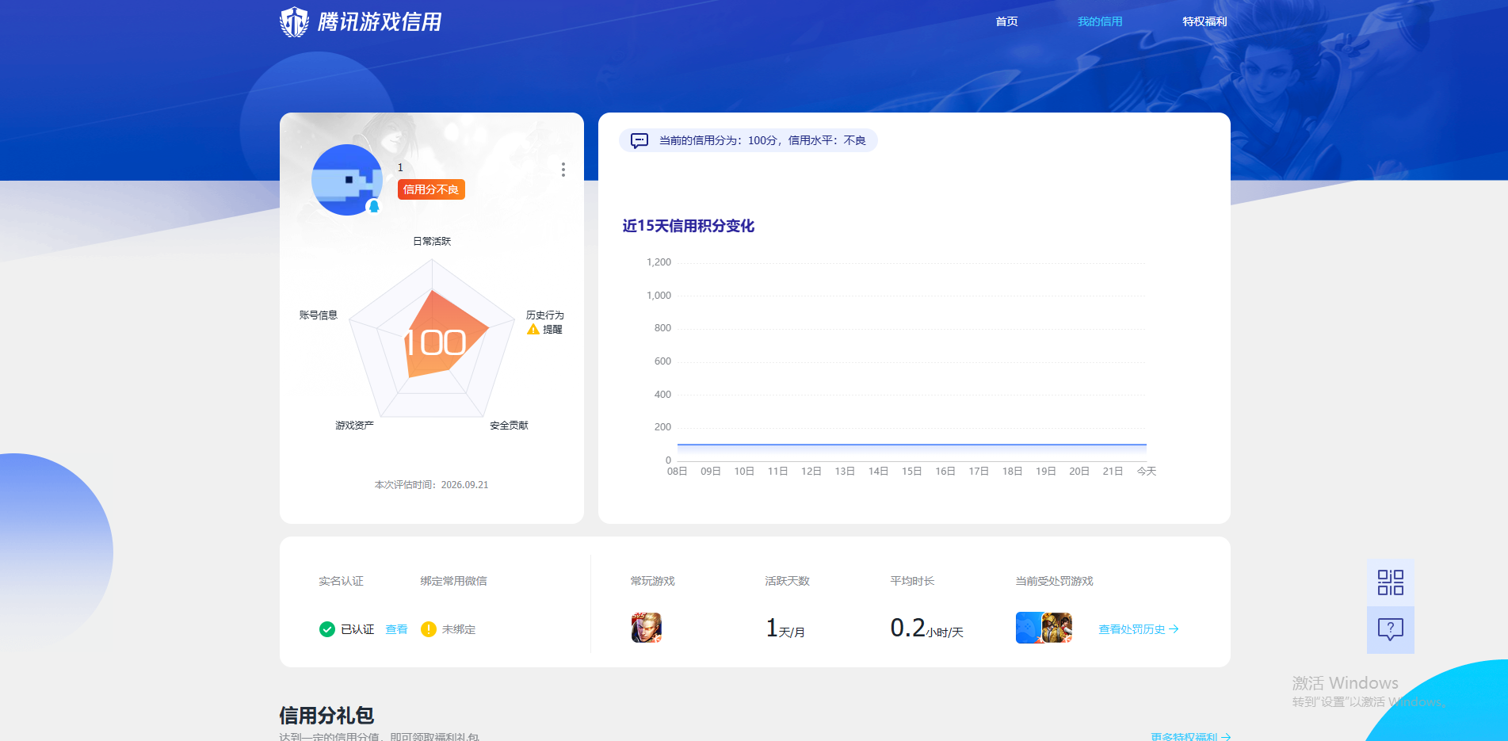Click the 1,200 y-axis value
This screenshot has height=741, width=1508.
tap(659, 262)
